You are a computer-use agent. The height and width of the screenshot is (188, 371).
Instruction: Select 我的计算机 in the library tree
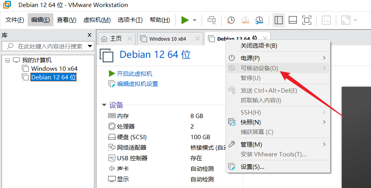(37, 60)
